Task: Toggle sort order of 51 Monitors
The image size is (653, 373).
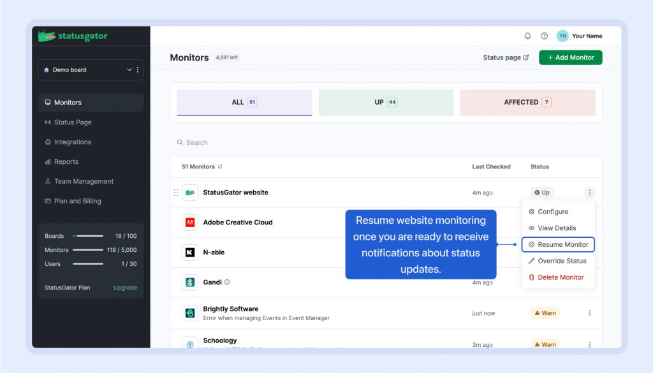Action: (x=220, y=167)
